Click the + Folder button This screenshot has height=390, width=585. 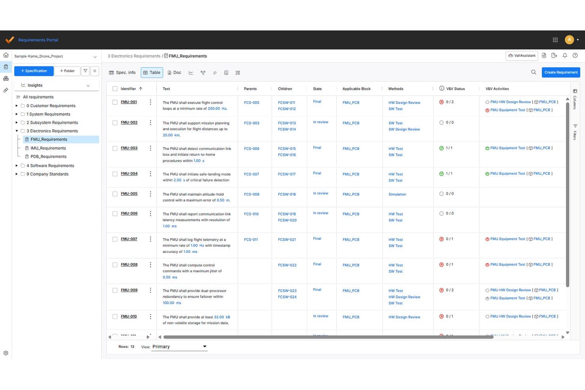67,71
